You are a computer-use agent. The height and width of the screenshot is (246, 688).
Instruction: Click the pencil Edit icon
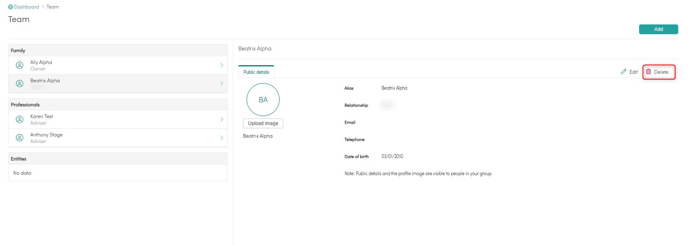pyautogui.click(x=624, y=72)
